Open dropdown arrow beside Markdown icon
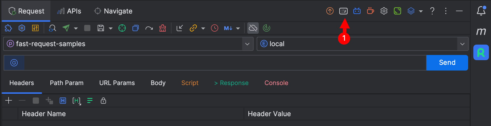The height and width of the screenshot is (126, 491). (x=238, y=28)
